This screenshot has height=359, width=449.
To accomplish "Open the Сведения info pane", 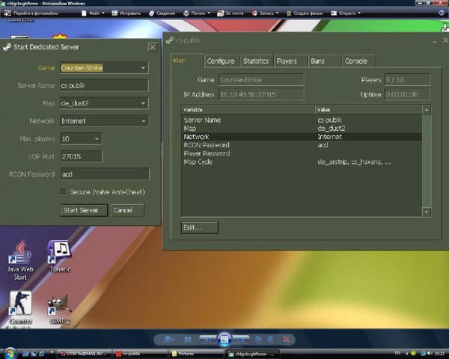I will pyautogui.click(x=162, y=13).
